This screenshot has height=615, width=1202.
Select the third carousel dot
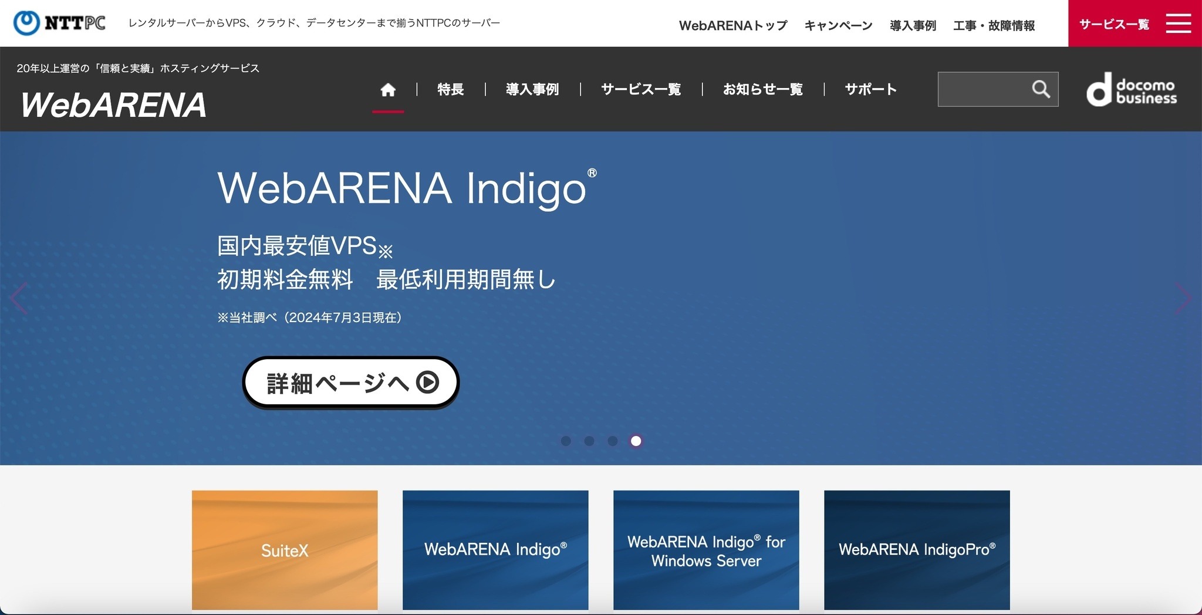coord(613,441)
